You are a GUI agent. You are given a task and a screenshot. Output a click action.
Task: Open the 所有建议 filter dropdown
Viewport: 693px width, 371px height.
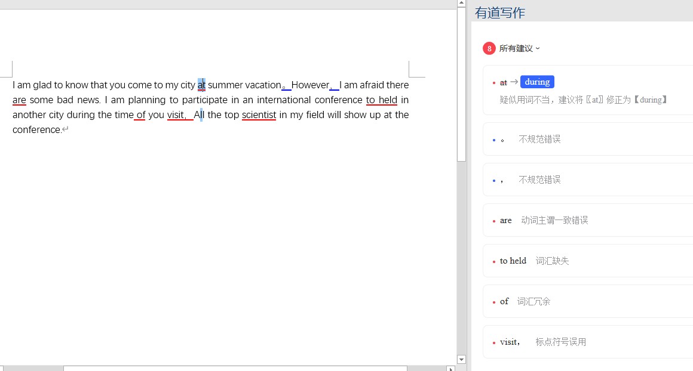[519, 48]
